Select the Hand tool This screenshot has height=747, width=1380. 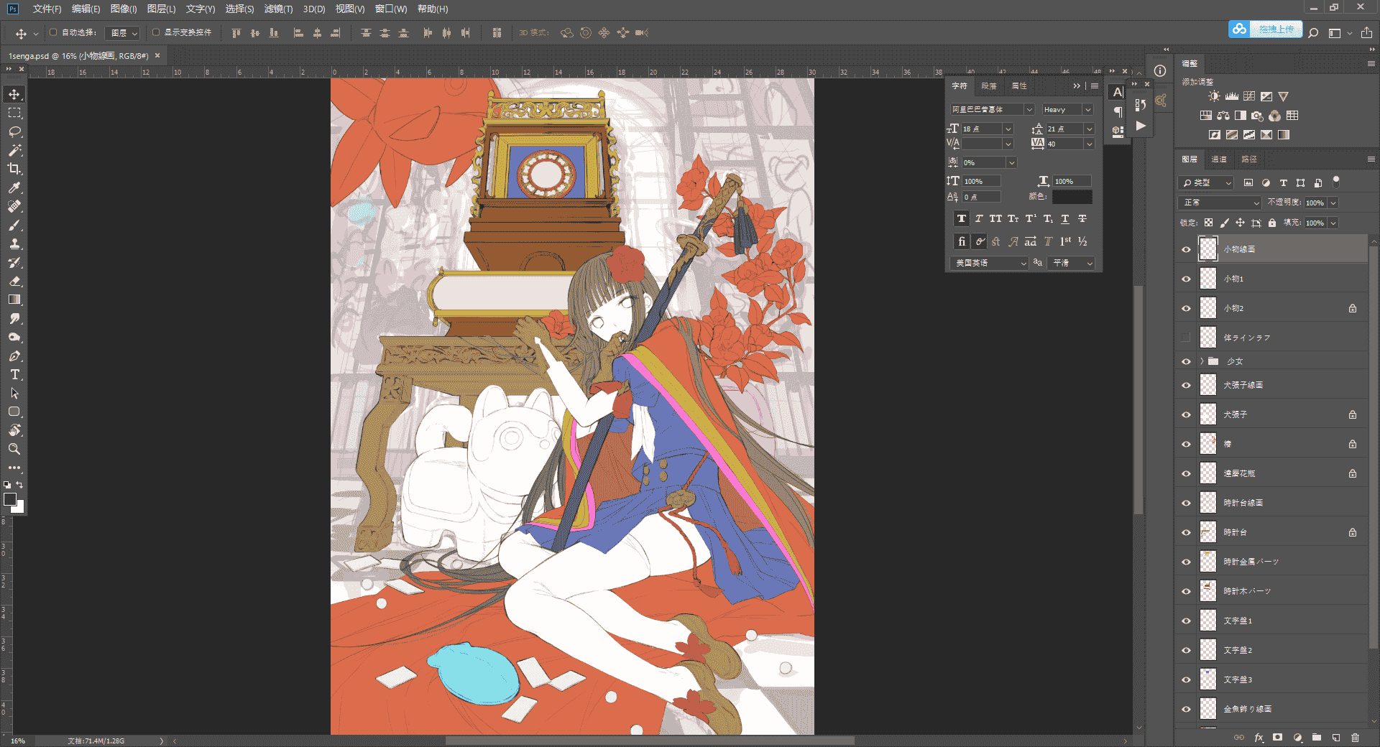[x=14, y=431]
